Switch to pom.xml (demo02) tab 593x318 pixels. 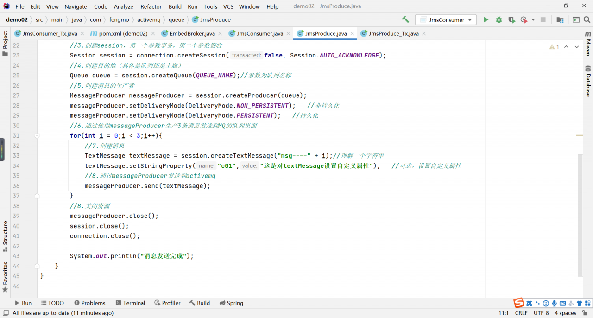tap(123, 33)
